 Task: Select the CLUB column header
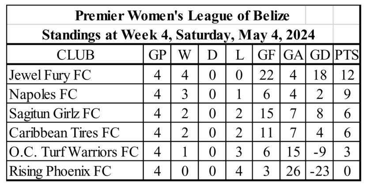(75, 55)
